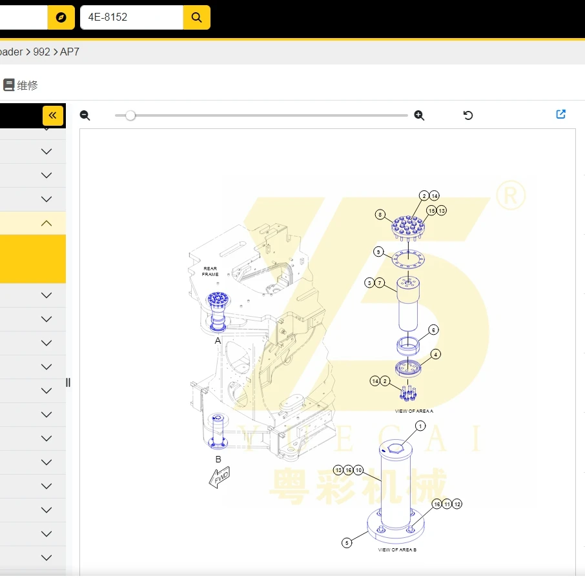The width and height of the screenshot is (585, 583).
Task: Click the yellow search magnifier button
Action: tap(196, 17)
